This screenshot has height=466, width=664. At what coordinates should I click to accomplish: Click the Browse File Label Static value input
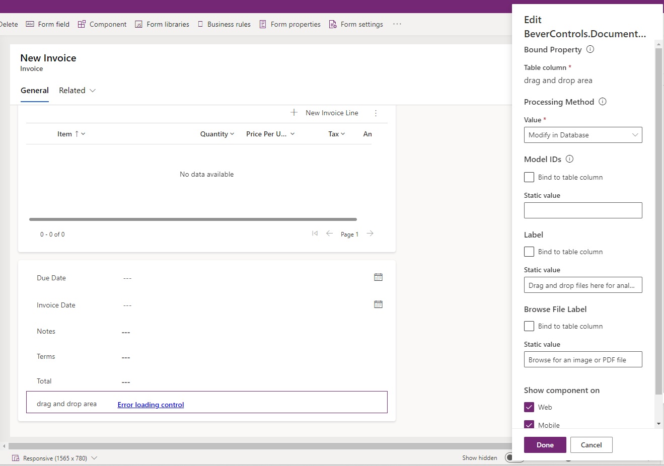pos(583,359)
